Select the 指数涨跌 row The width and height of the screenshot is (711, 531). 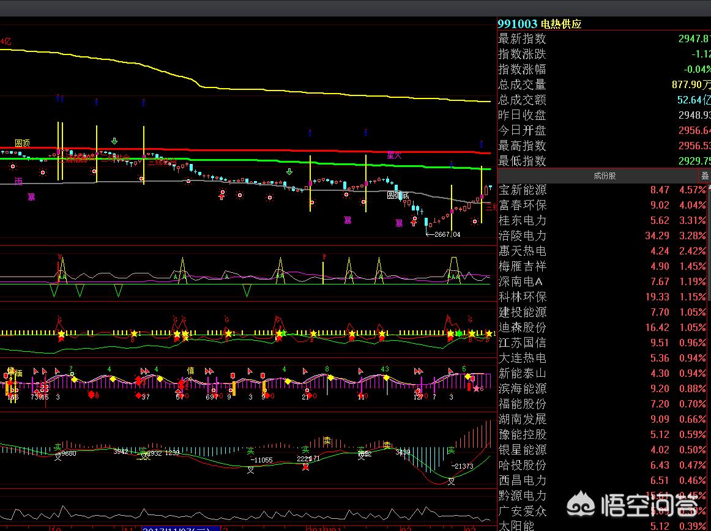(604, 54)
